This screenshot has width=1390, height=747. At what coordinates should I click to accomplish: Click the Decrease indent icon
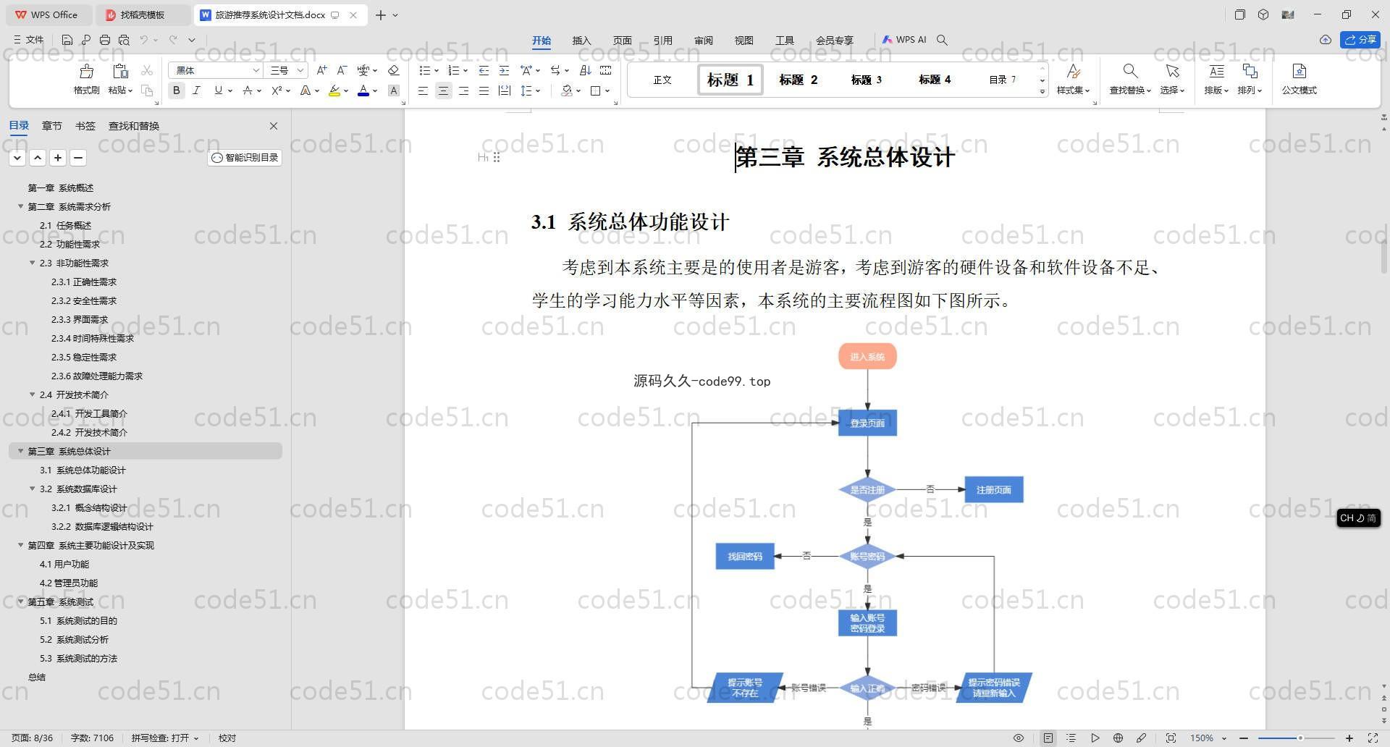tap(484, 70)
